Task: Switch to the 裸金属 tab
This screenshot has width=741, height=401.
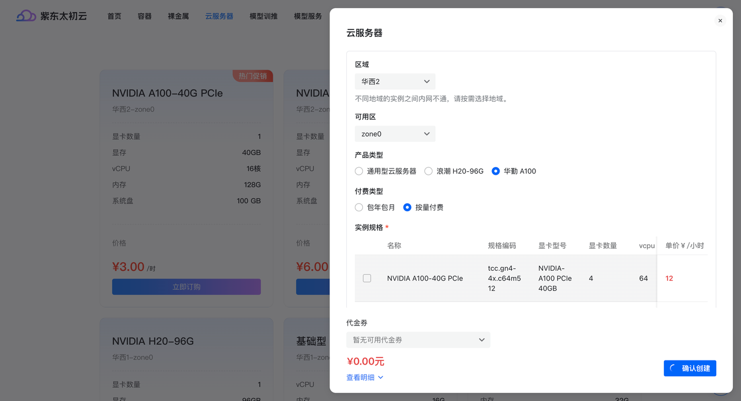Action: point(177,16)
